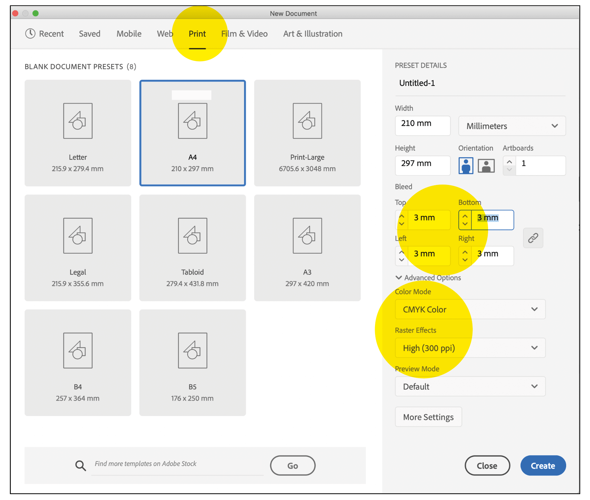The height and width of the screenshot is (500, 590).
Task: Open More Settings
Action: (428, 417)
